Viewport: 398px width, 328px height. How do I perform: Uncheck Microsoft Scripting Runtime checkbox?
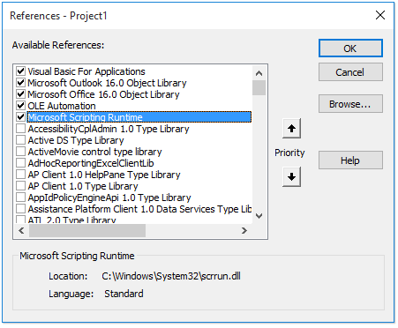(x=20, y=117)
